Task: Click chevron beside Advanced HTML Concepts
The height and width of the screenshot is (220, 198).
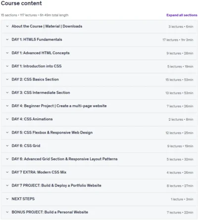Action: point(7,53)
